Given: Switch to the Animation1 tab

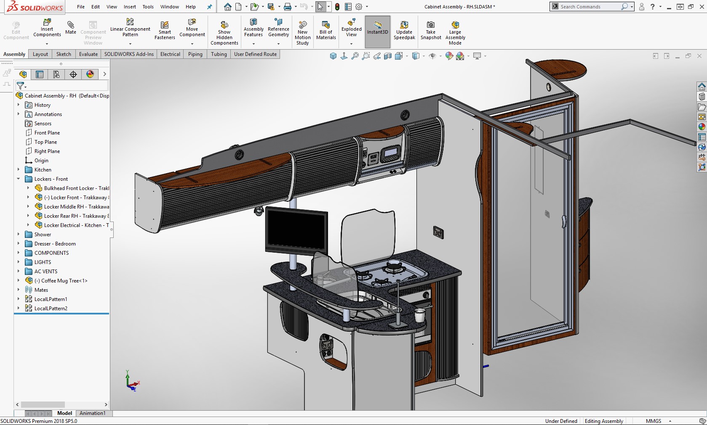Looking at the screenshot, I should coord(92,413).
